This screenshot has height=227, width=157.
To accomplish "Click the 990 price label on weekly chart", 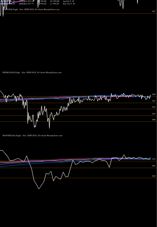I will click(x=154, y=94).
